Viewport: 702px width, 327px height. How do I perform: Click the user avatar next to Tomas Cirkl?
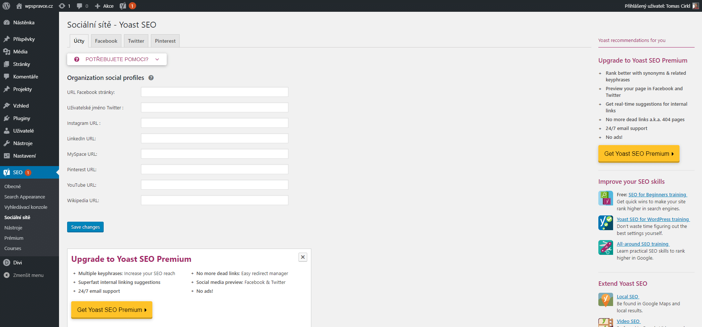695,6
